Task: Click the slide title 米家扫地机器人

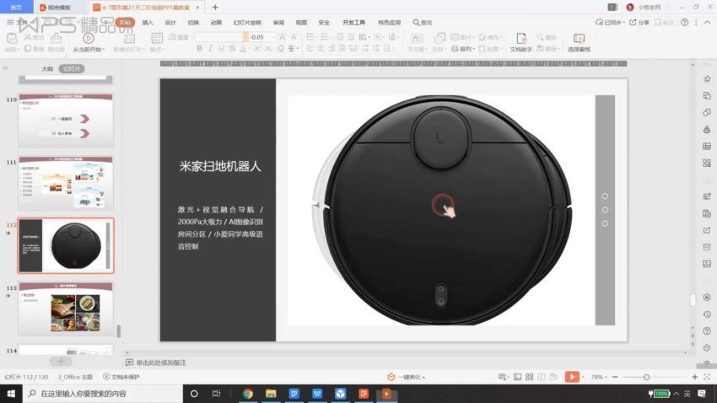Action: 220,166
